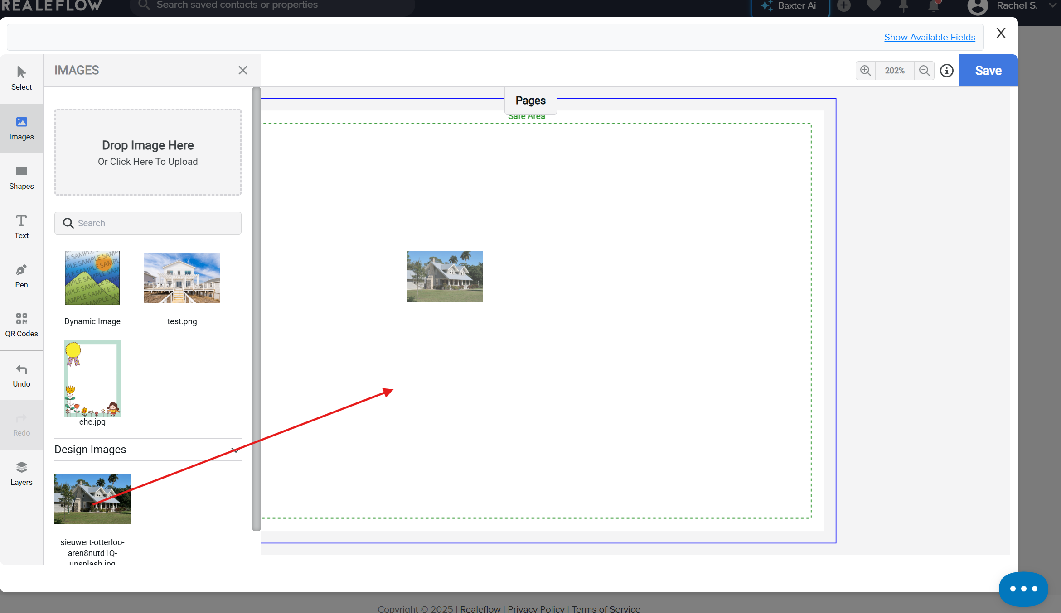The height and width of the screenshot is (613, 1061).
Task: Open the Pages tab
Action: [530, 101]
